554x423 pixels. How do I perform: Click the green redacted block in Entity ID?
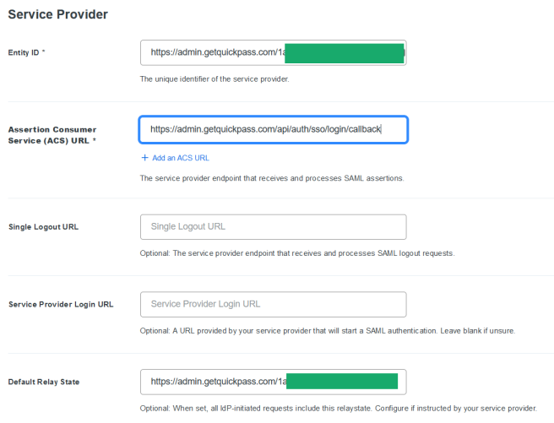click(344, 52)
